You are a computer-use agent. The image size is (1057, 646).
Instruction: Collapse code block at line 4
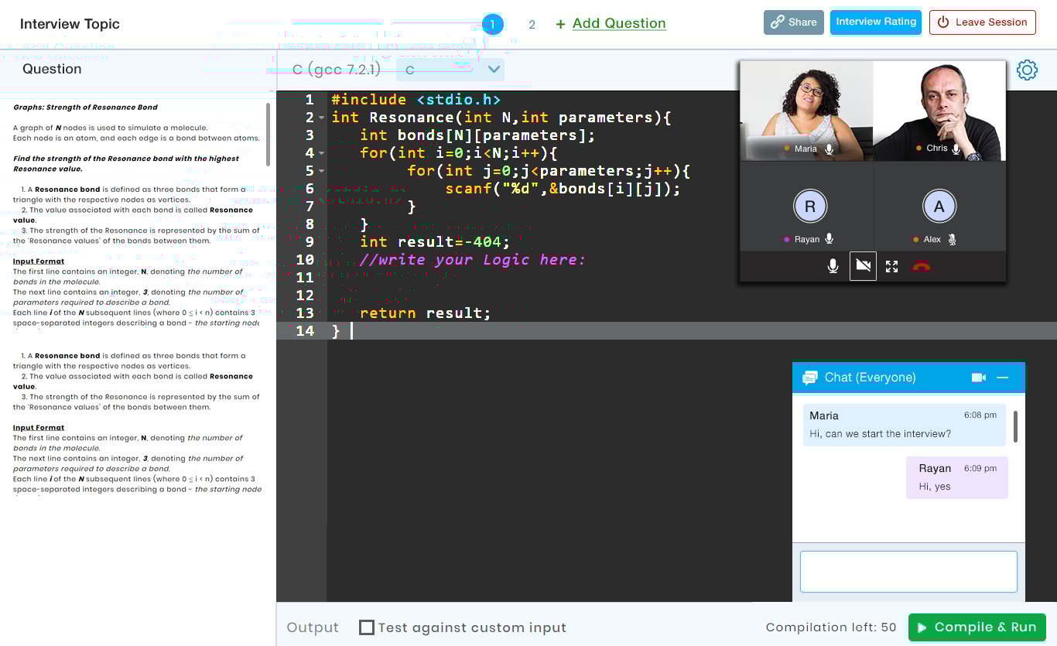click(320, 152)
